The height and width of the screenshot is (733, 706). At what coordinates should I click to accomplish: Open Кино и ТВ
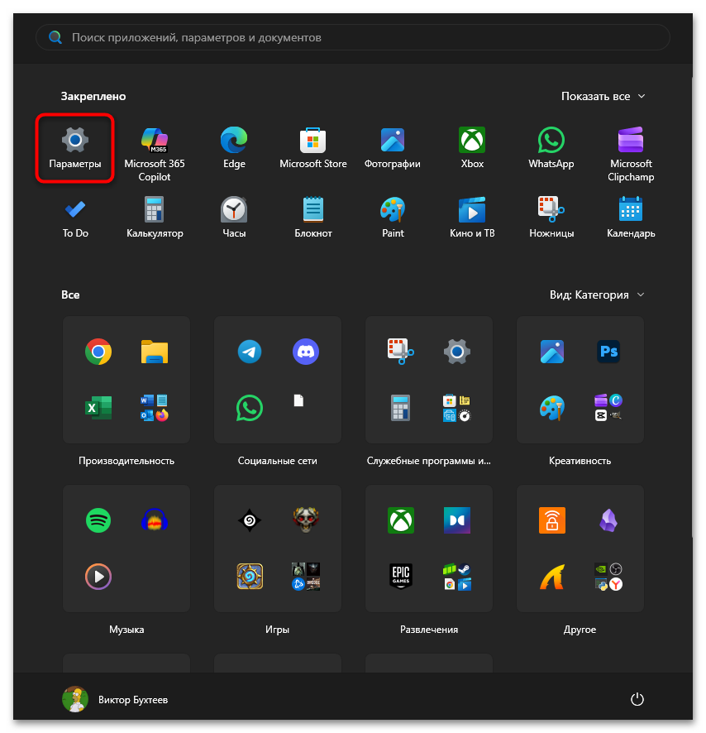(472, 218)
